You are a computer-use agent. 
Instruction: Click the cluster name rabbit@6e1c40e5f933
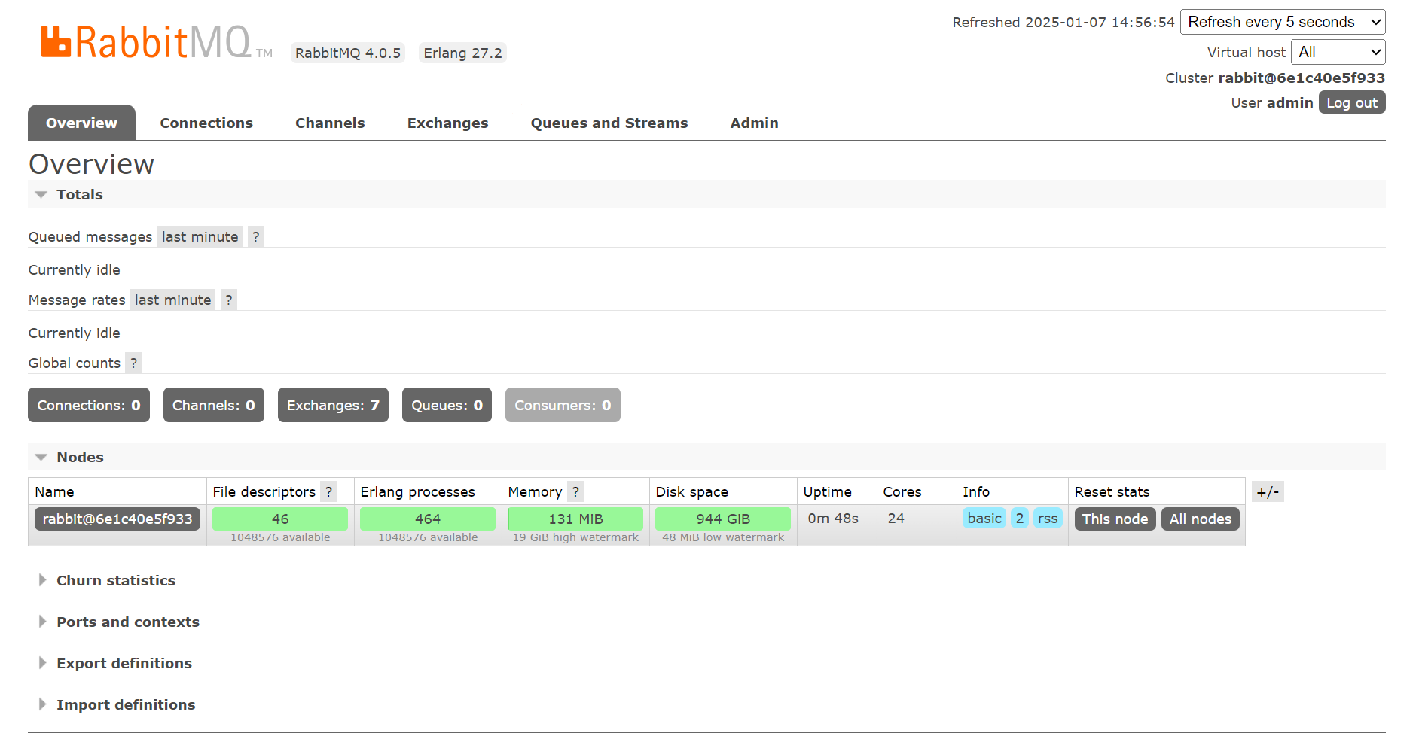pyautogui.click(x=1302, y=78)
